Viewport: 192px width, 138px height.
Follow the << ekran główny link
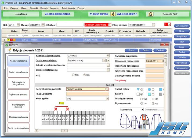pos(99,14)
